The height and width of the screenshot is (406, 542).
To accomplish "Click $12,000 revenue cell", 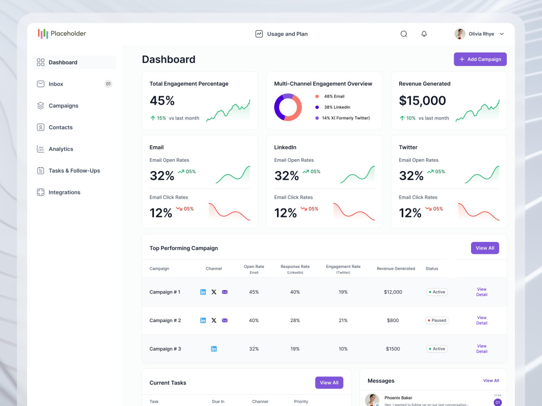I will [x=393, y=292].
